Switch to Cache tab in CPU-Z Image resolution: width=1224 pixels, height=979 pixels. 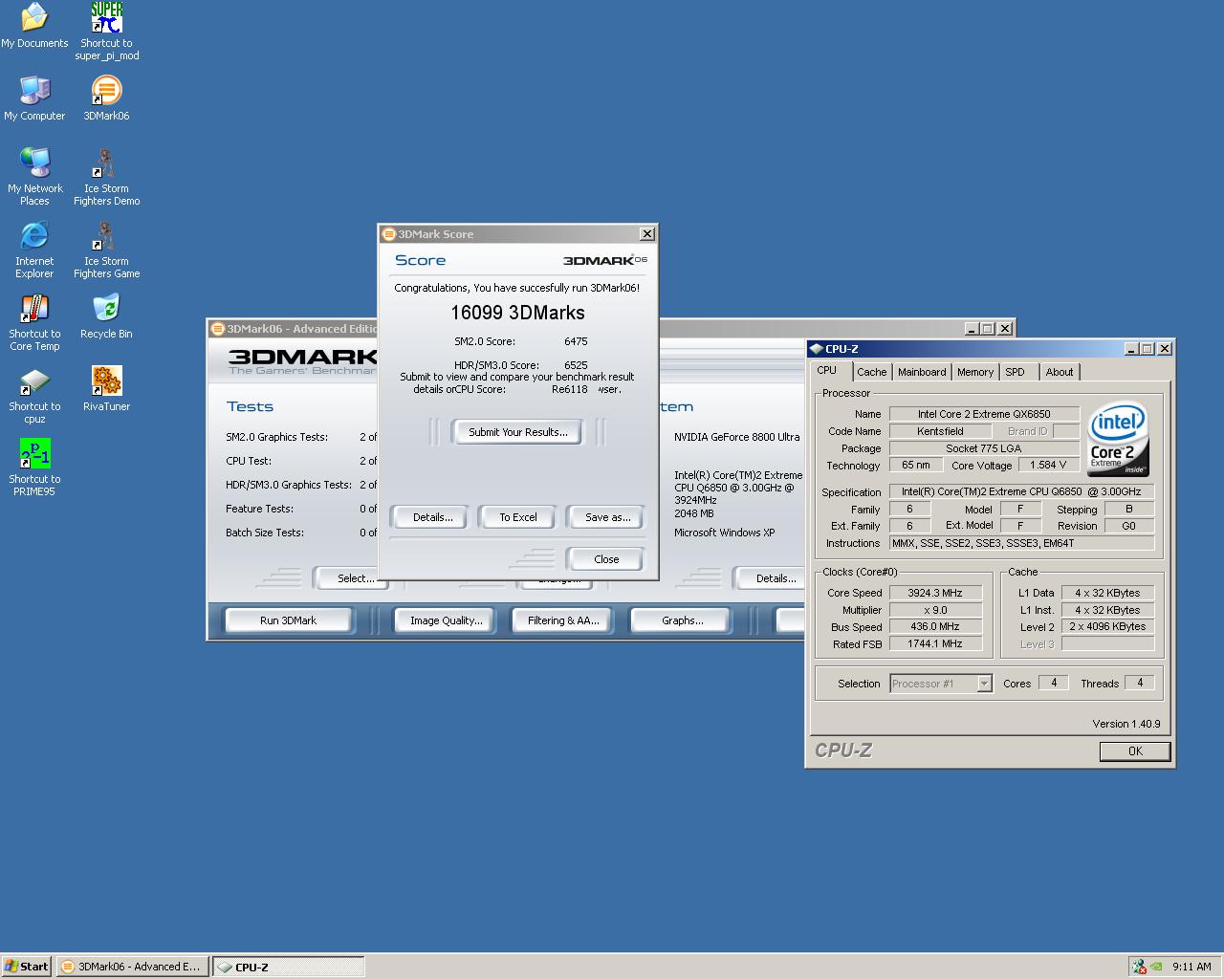coord(871,372)
